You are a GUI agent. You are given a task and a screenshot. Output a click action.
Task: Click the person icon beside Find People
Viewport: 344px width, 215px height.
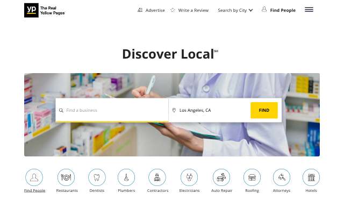(x=264, y=10)
